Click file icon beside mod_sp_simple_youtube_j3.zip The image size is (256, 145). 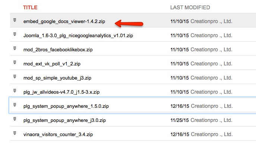pyautogui.click(x=15, y=77)
